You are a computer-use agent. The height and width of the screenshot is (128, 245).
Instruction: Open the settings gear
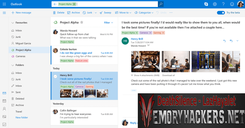(x=215, y=4)
